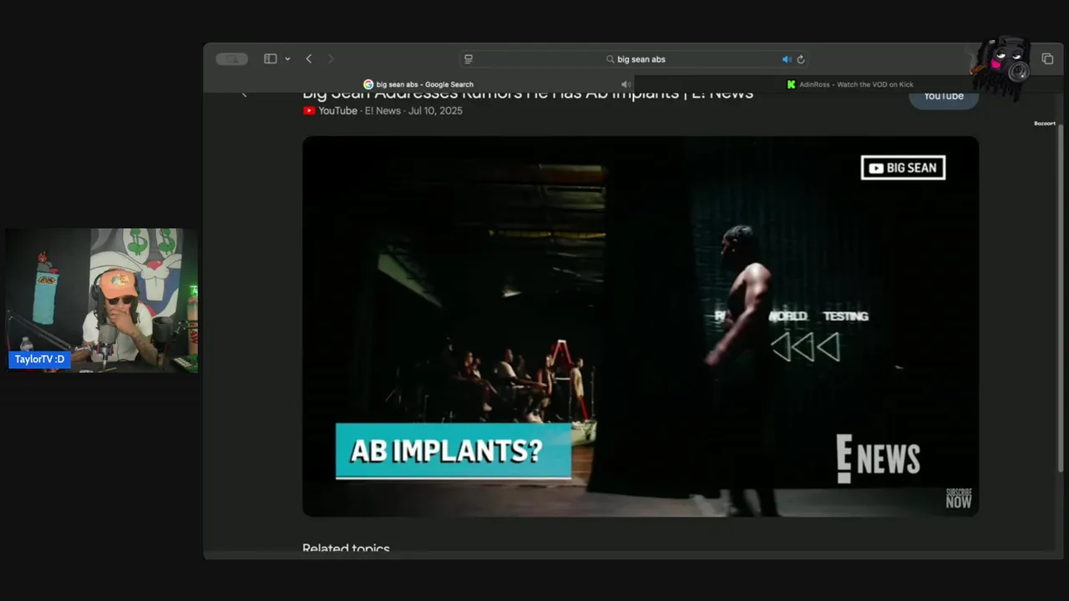Switch to 'AdinRoss - Watch the VOD on Kick' tab
1069x601 pixels.
[x=849, y=84]
